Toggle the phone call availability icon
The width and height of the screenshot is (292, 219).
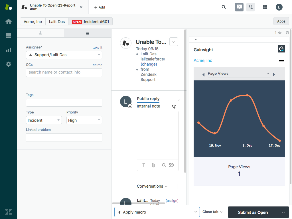pyautogui.click(x=251, y=7)
